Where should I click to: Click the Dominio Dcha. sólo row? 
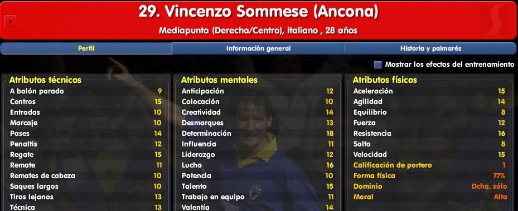[430, 187]
